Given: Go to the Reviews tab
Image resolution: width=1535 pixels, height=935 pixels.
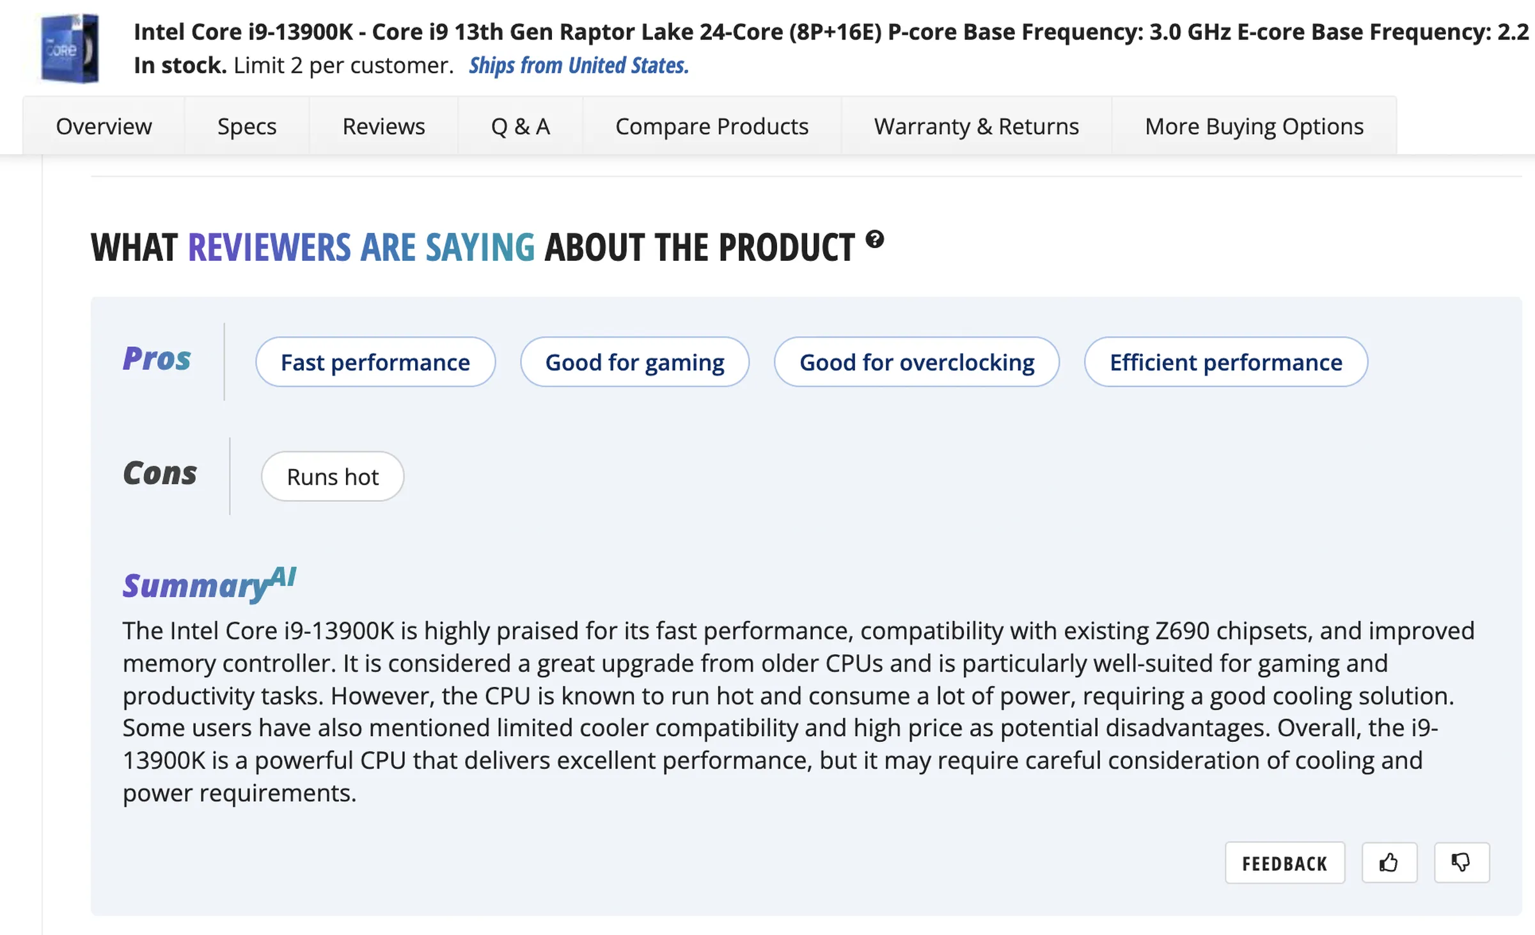Looking at the screenshot, I should pyautogui.click(x=384, y=126).
